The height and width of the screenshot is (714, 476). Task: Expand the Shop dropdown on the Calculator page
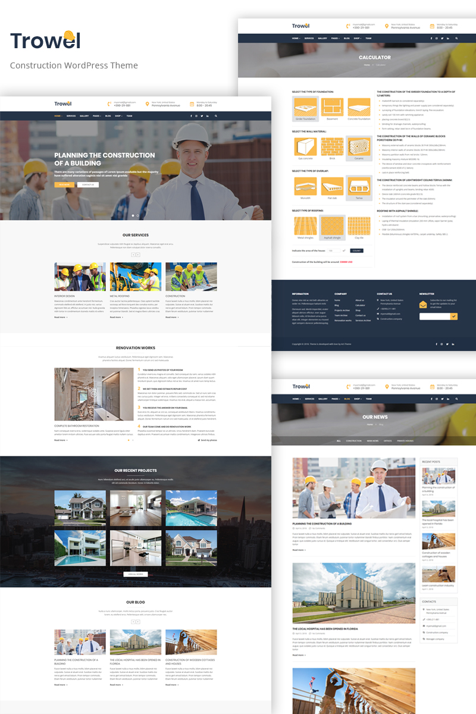[x=358, y=38]
